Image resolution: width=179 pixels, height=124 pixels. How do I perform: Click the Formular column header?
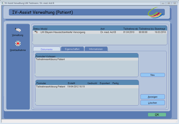click(x=41, y=83)
